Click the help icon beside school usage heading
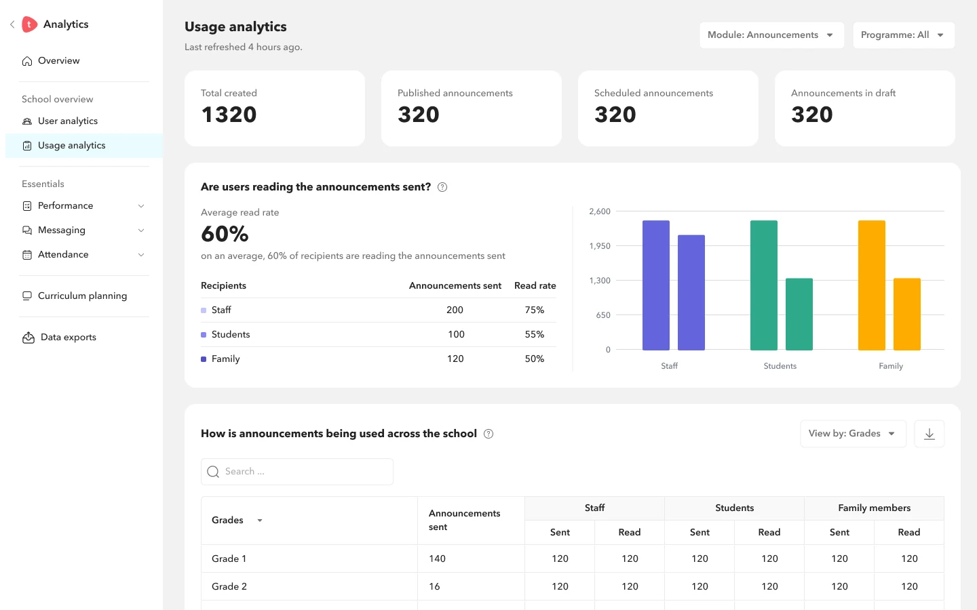977x610 pixels. [x=488, y=434]
